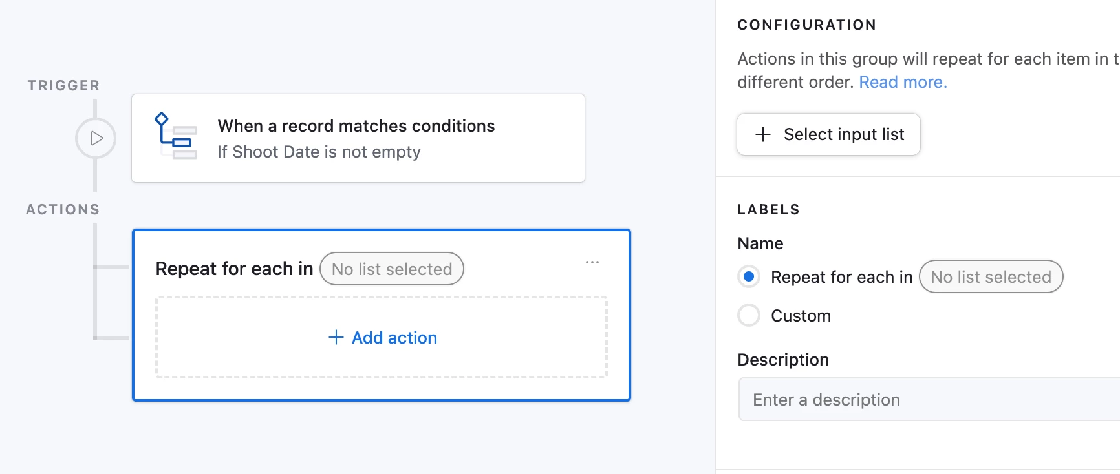The width and height of the screenshot is (1120, 474).
Task: Click the TRIGGER section label
Action: [x=63, y=85]
